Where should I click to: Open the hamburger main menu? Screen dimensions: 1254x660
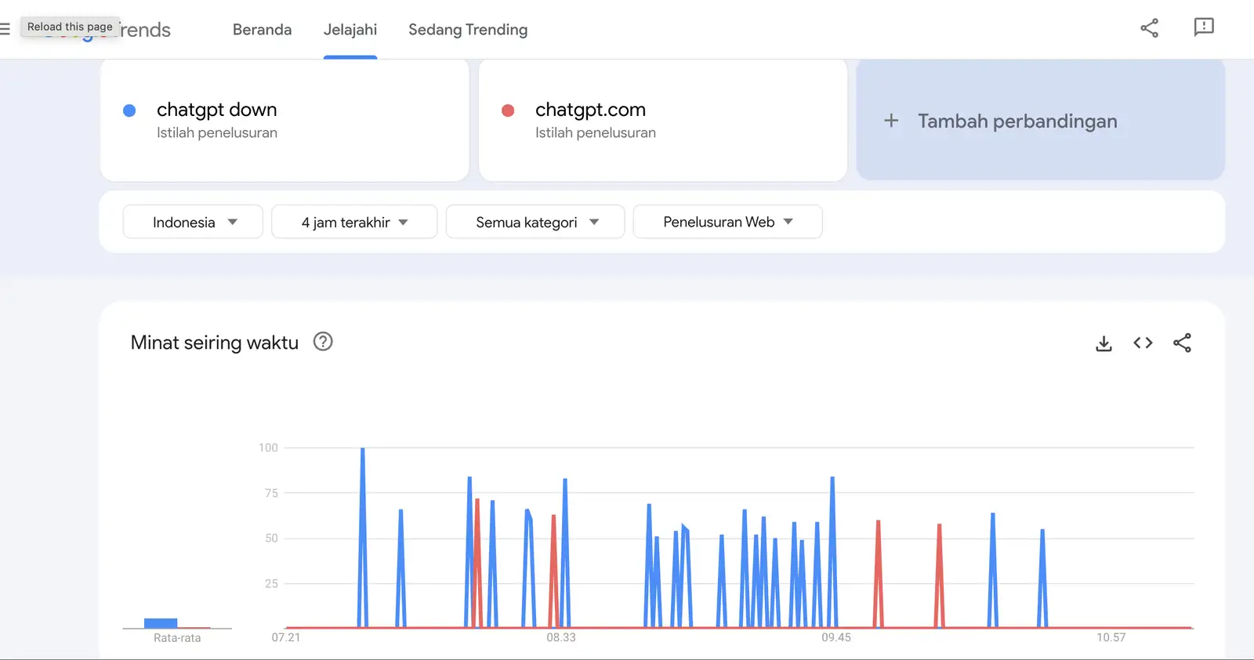point(5,29)
